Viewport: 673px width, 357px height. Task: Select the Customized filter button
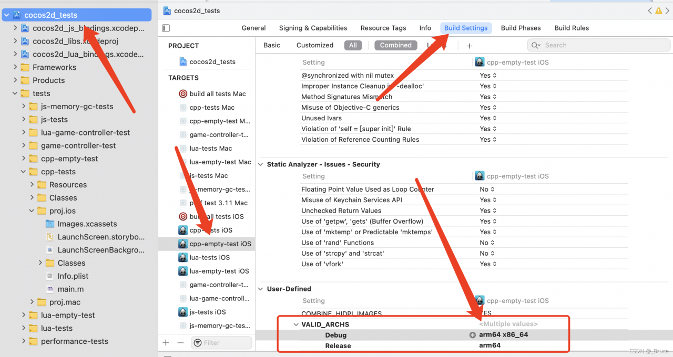(x=314, y=45)
